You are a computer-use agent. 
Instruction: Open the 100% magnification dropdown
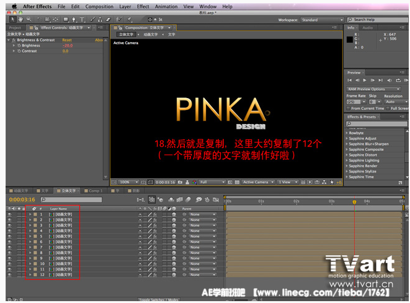(x=128, y=182)
